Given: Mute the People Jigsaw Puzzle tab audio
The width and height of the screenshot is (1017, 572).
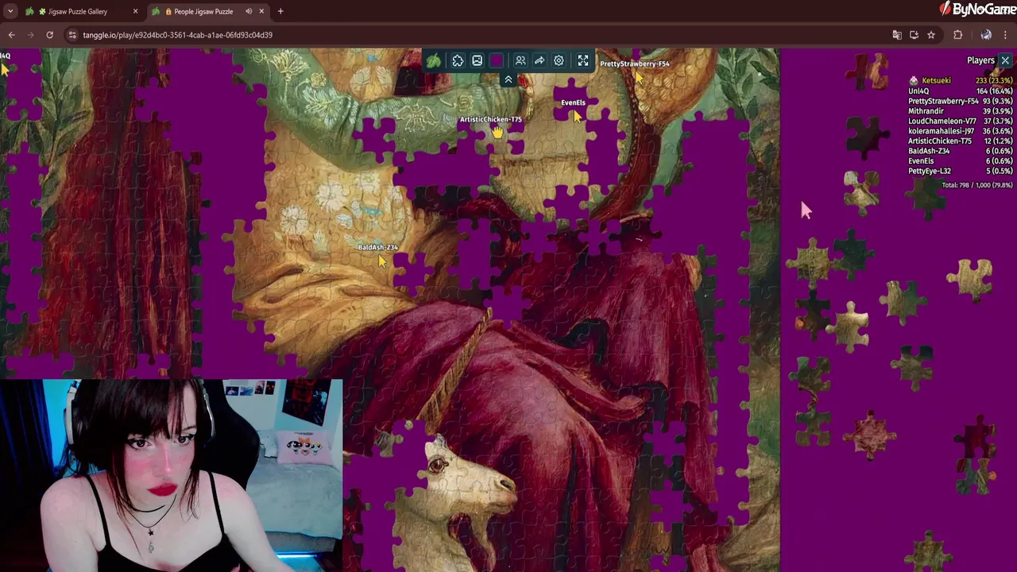Looking at the screenshot, I should coord(249,11).
